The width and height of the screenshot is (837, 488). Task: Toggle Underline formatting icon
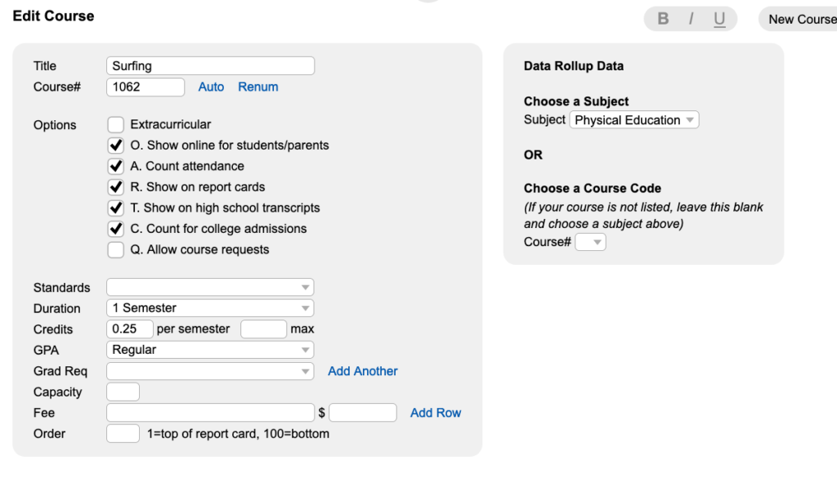[719, 20]
